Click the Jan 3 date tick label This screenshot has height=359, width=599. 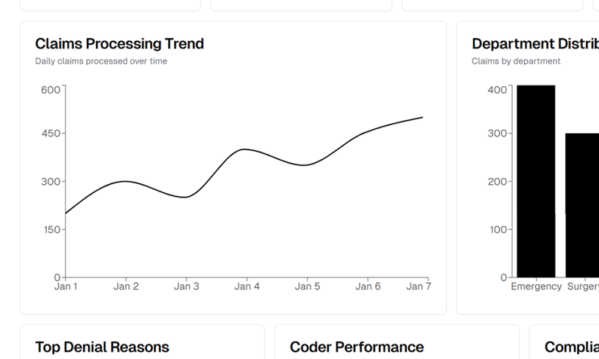(x=186, y=287)
